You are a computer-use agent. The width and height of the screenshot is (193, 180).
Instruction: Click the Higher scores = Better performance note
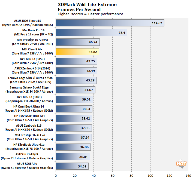(90, 14)
